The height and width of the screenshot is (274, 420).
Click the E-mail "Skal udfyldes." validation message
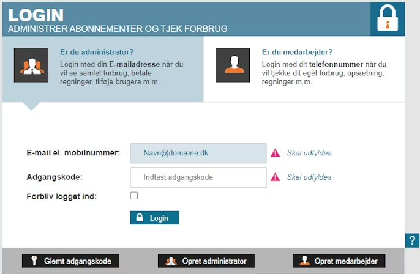click(310, 153)
